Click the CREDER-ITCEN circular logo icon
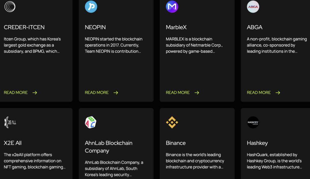The height and width of the screenshot is (179, 310). pyautogui.click(x=10, y=7)
